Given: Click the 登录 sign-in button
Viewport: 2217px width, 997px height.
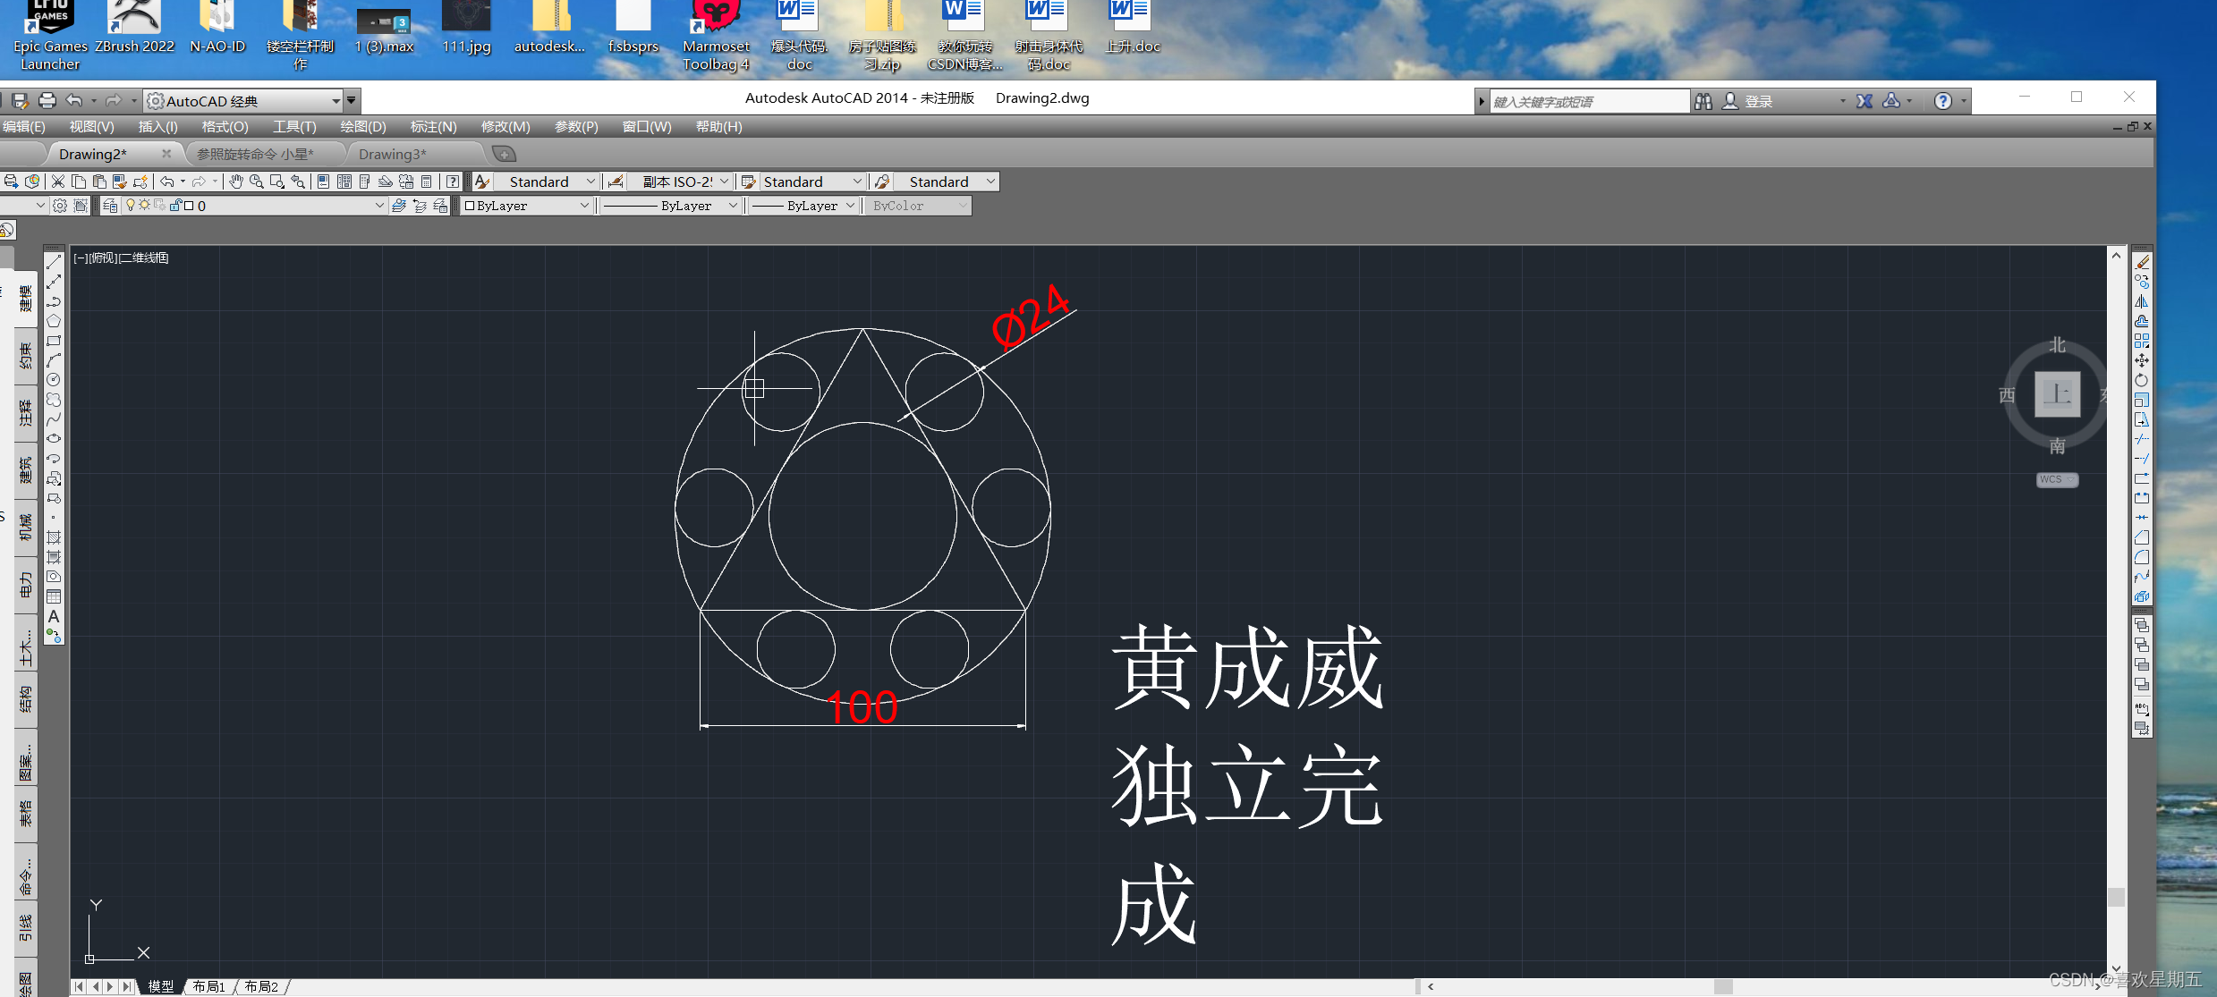Looking at the screenshot, I should [1757, 101].
